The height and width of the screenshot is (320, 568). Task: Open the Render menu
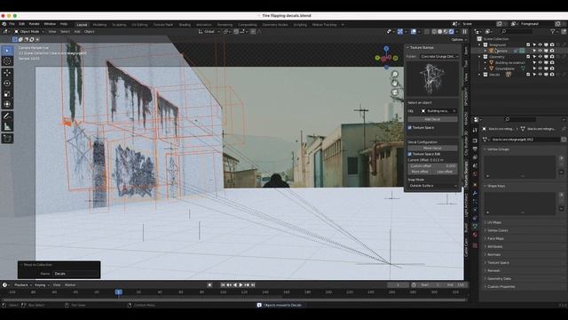pos(34,24)
